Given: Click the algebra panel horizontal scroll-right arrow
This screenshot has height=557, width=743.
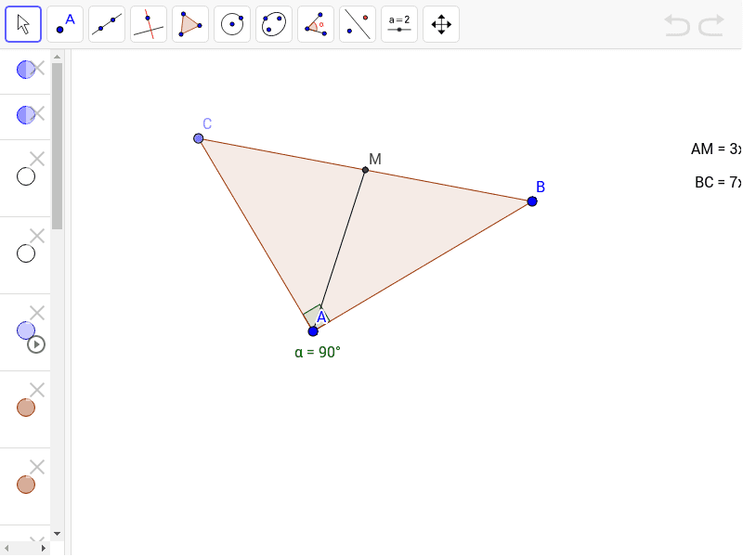Looking at the screenshot, I should click(44, 548).
